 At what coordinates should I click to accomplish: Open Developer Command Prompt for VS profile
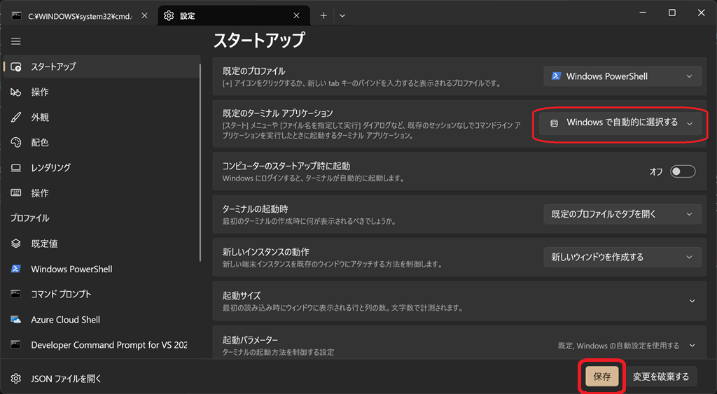point(102,344)
